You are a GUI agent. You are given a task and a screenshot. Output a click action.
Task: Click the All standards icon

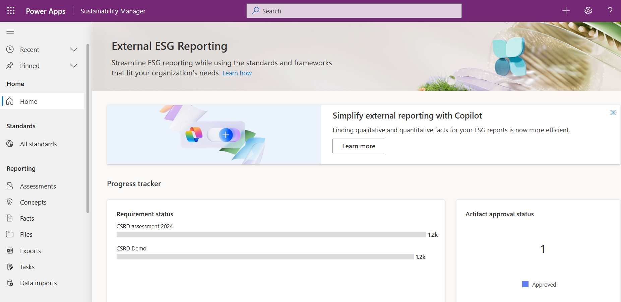click(x=10, y=144)
